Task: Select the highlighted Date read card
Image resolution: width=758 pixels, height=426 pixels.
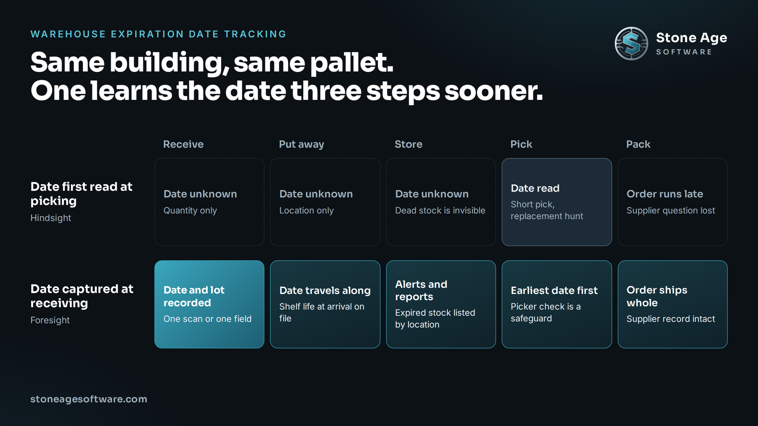Action: tap(557, 202)
